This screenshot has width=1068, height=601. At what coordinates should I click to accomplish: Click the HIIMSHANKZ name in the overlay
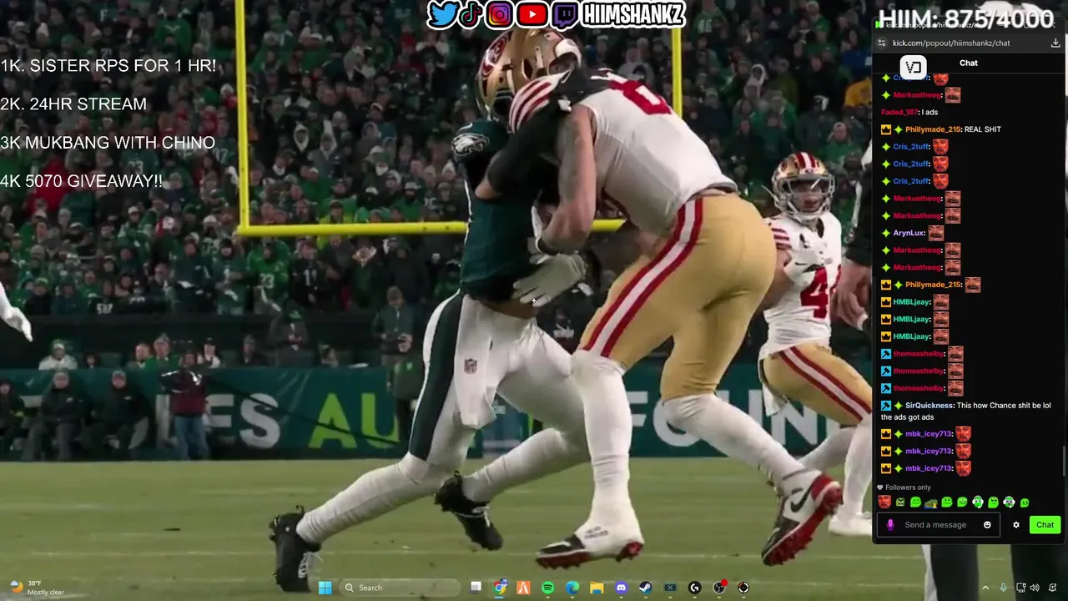pyautogui.click(x=633, y=14)
